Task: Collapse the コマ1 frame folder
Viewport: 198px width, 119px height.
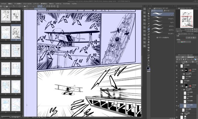Action: (181, 70)
